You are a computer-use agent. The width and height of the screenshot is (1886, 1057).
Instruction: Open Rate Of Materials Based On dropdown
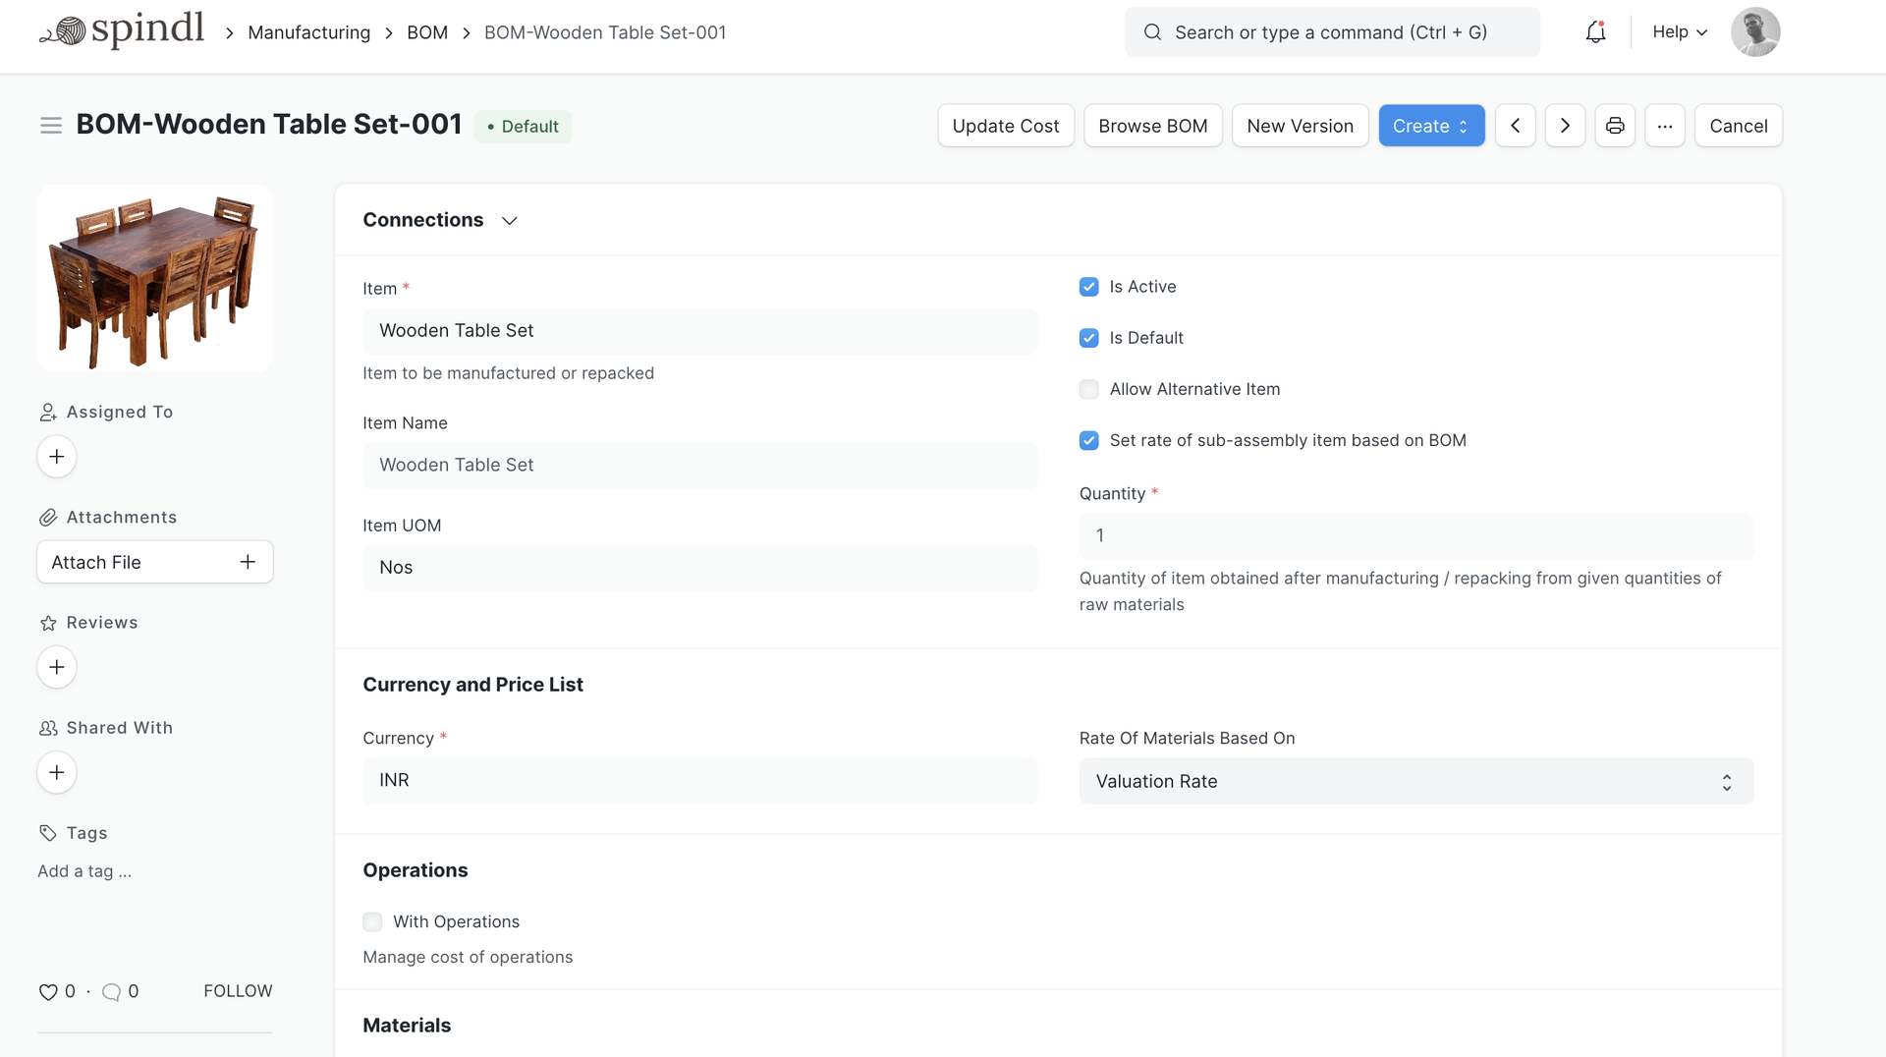(x=1415, y=781)
